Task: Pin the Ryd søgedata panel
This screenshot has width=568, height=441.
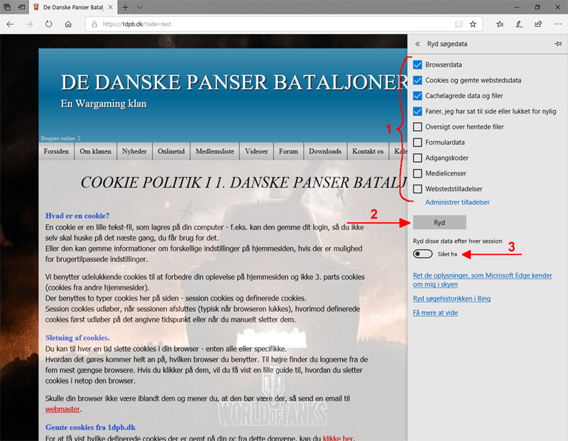Action: click(557, 44)
